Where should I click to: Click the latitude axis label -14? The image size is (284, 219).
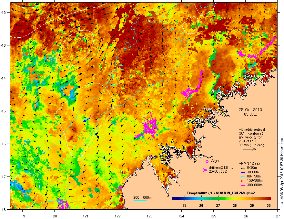[x=3, y=78]
